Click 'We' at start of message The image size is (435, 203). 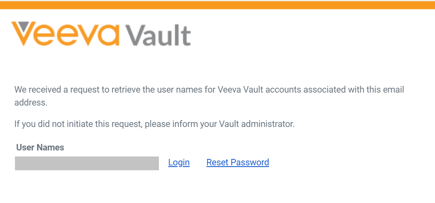click(x=20, y=90)
